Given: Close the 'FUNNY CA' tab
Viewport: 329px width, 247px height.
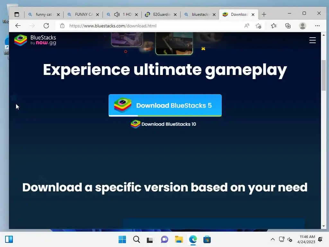Looking at the screenshot, I should coord(98,15).
